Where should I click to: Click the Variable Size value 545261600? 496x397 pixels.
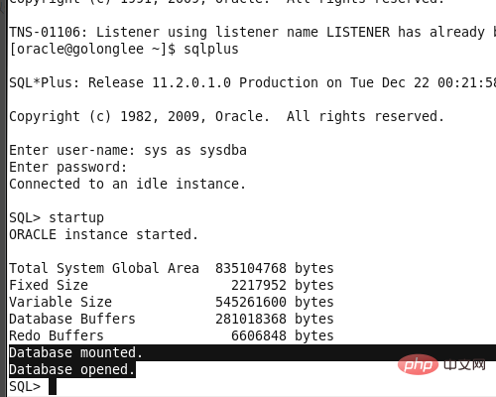(x=251, y=302)
